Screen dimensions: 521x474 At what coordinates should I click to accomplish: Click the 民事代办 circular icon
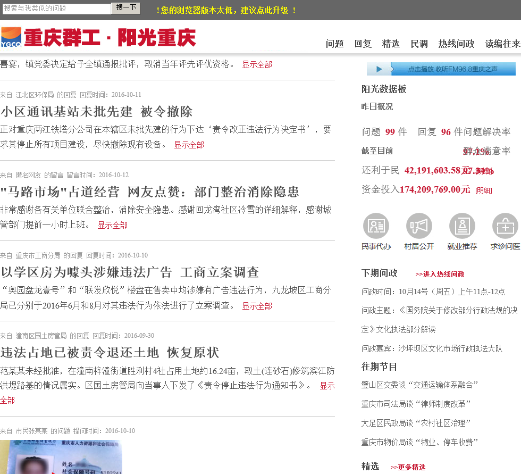coord(376,226)
